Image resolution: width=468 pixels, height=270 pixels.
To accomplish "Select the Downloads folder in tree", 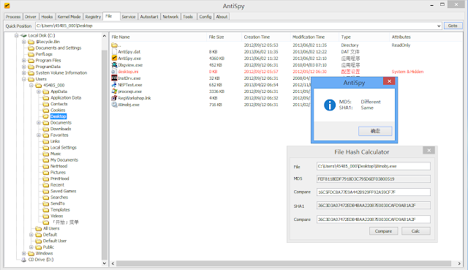I will tap(61, 129).
